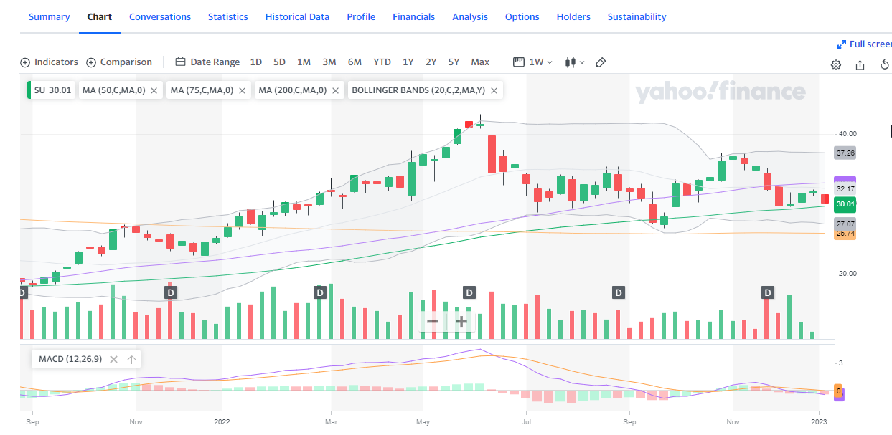Open chart settings gear icon

(836, 64)
